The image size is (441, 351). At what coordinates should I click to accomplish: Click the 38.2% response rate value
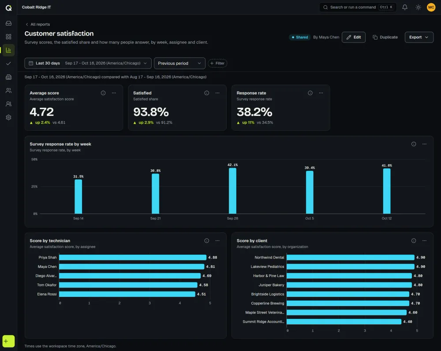[254, 112]
